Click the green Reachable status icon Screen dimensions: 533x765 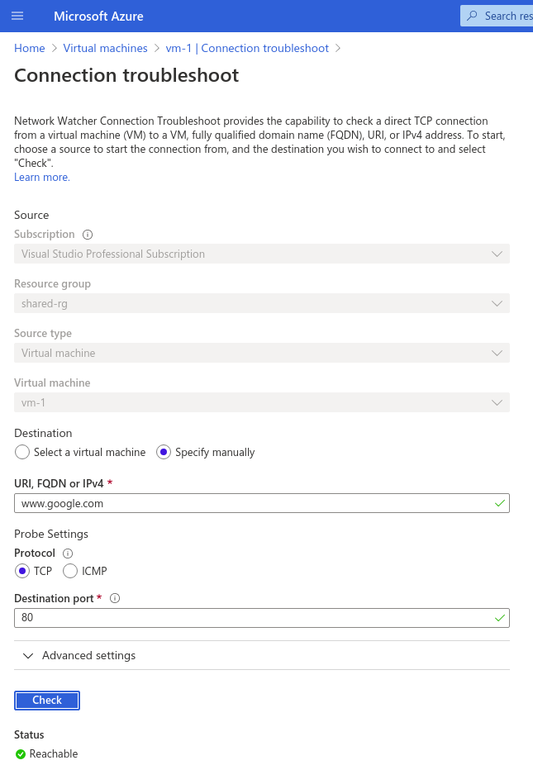point(19,753)
